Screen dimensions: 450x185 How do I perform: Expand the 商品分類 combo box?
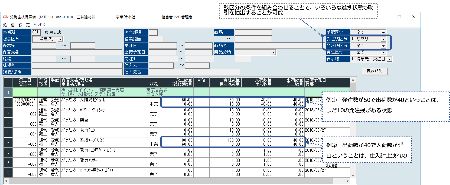273,53
